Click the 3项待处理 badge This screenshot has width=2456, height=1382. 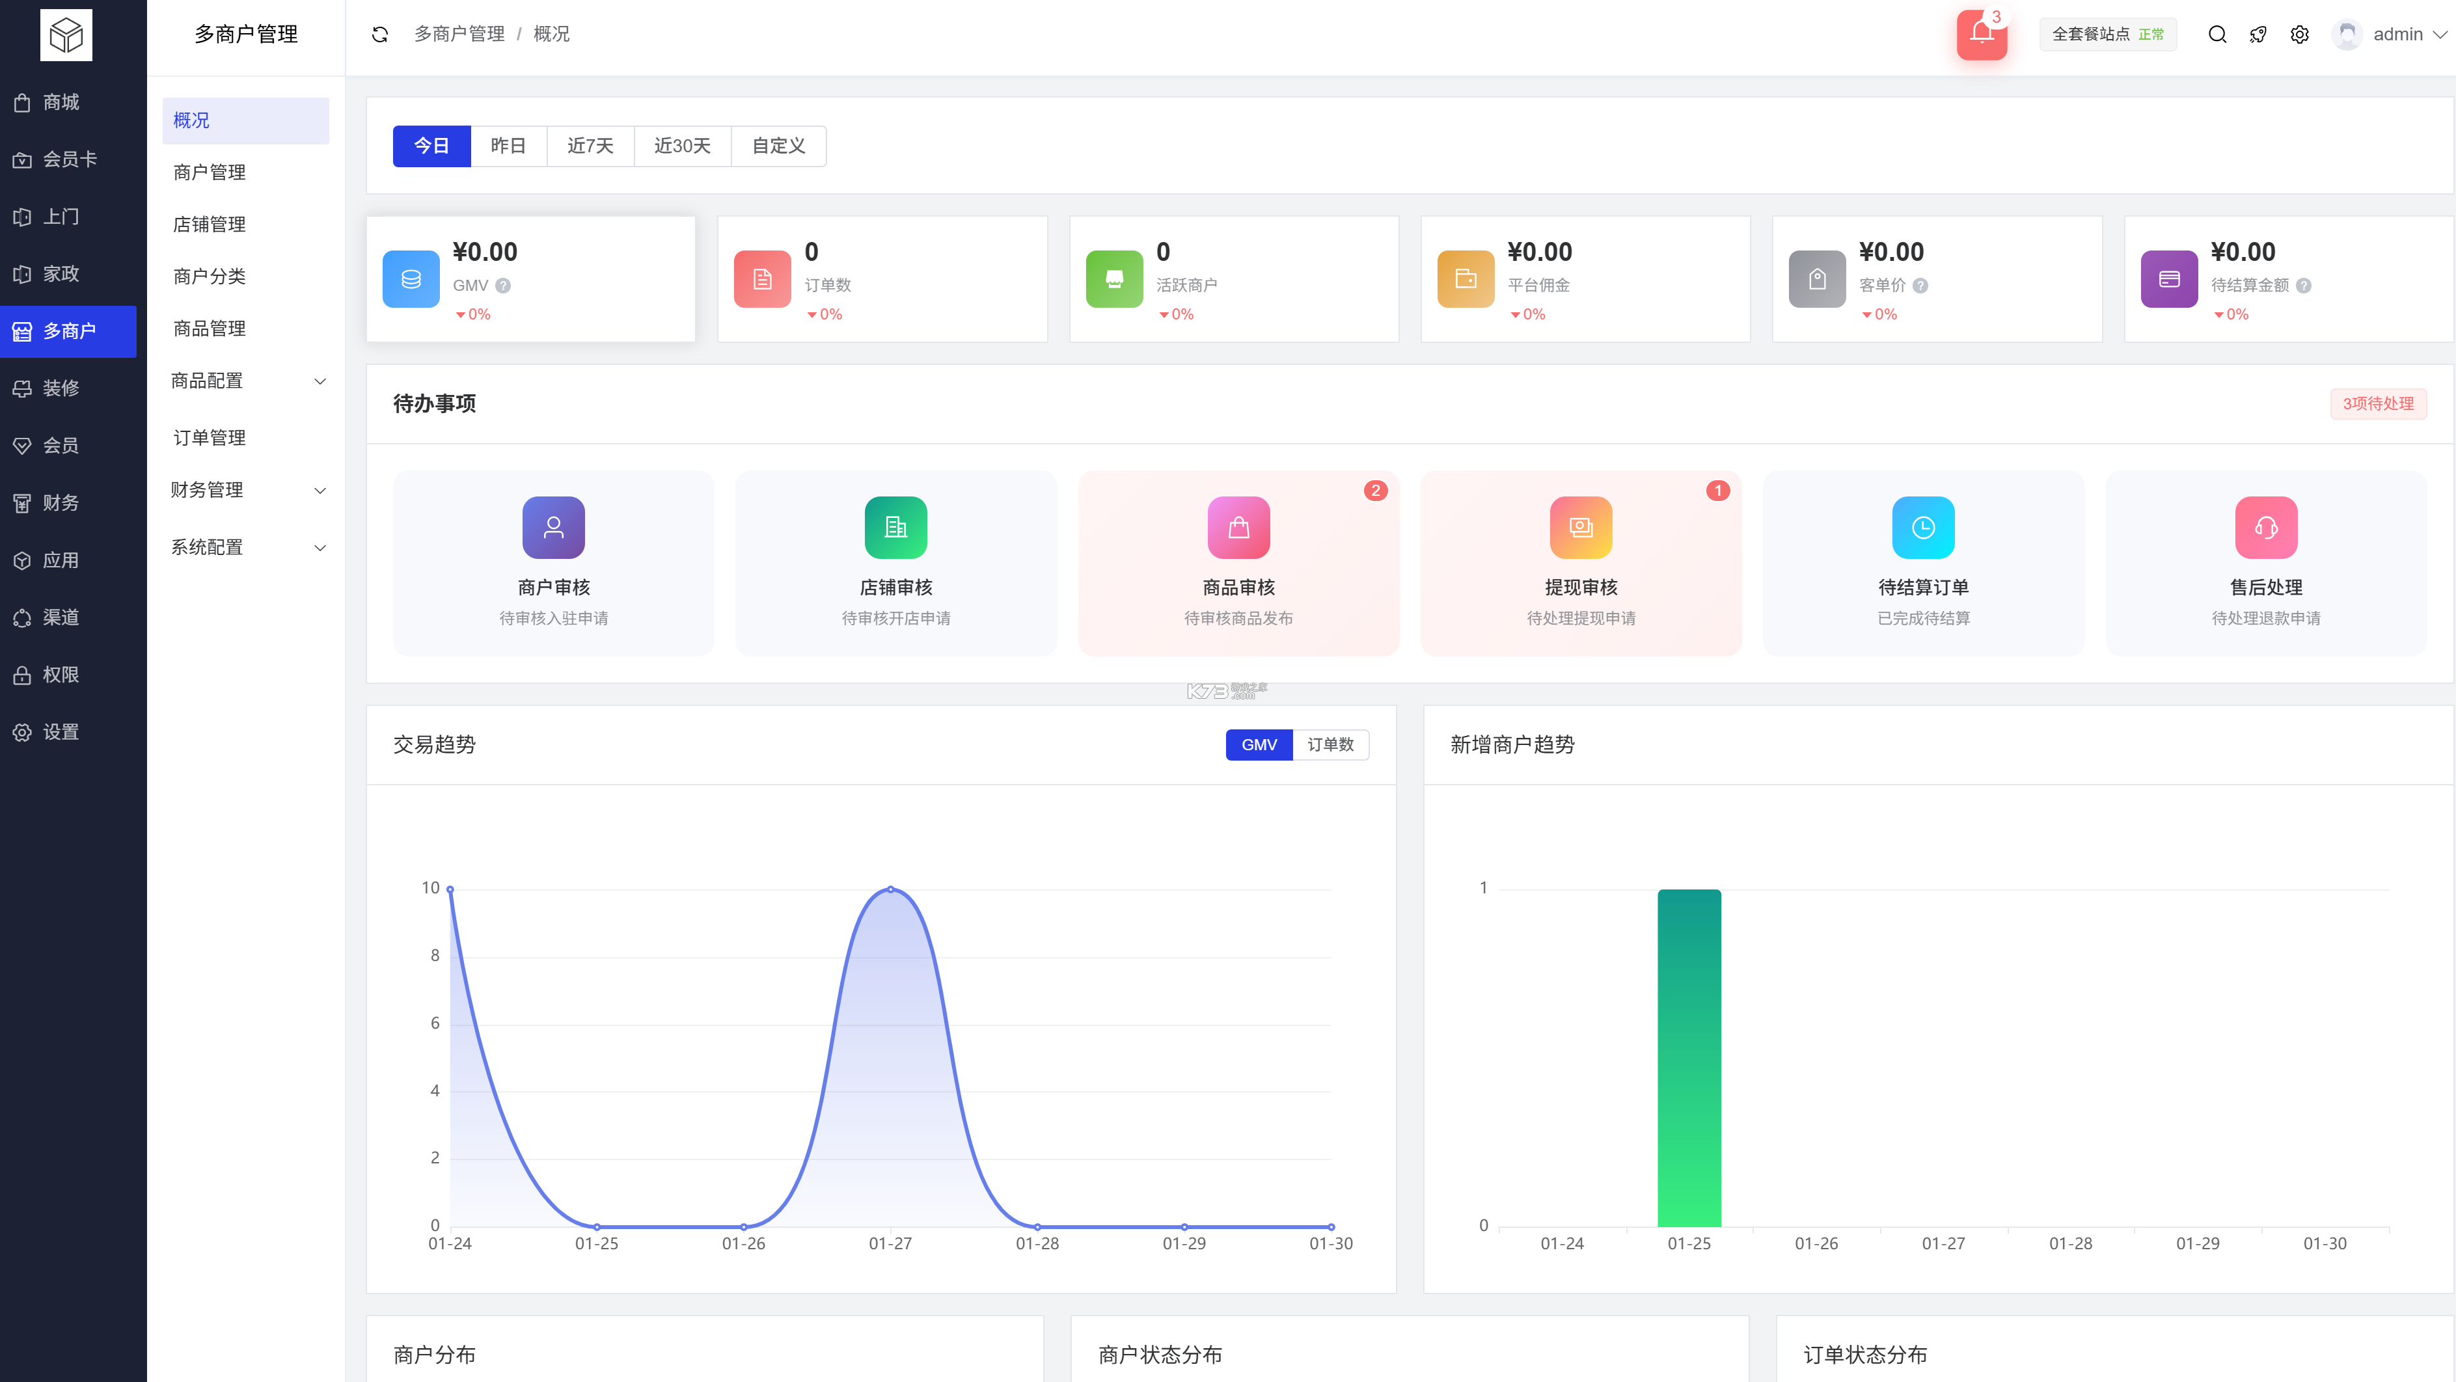(2378, 404)
